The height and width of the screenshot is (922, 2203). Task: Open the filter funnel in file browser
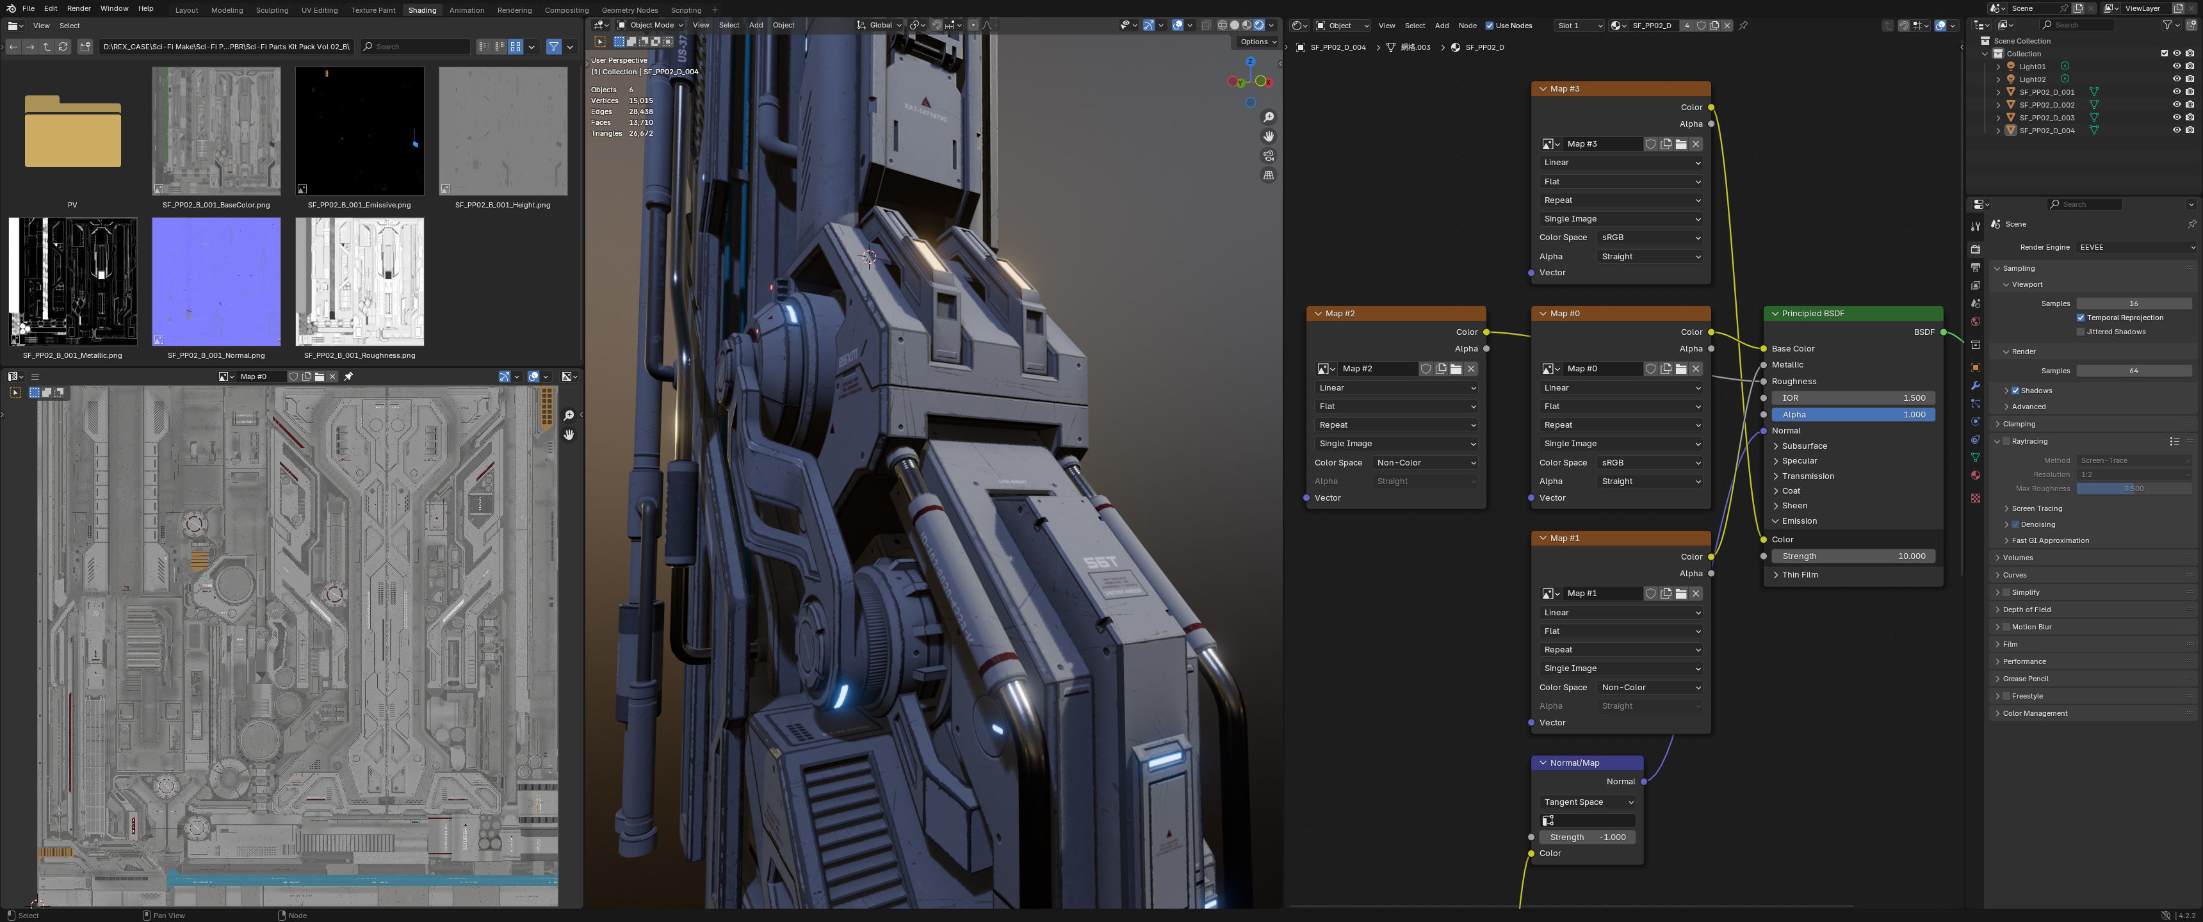(x=553, y=46)
